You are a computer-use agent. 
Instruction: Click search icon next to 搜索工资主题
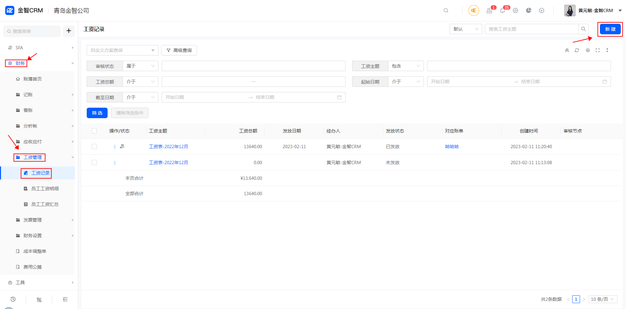point(584,29)
